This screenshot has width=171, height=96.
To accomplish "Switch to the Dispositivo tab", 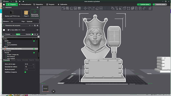I will click(38, 5).
